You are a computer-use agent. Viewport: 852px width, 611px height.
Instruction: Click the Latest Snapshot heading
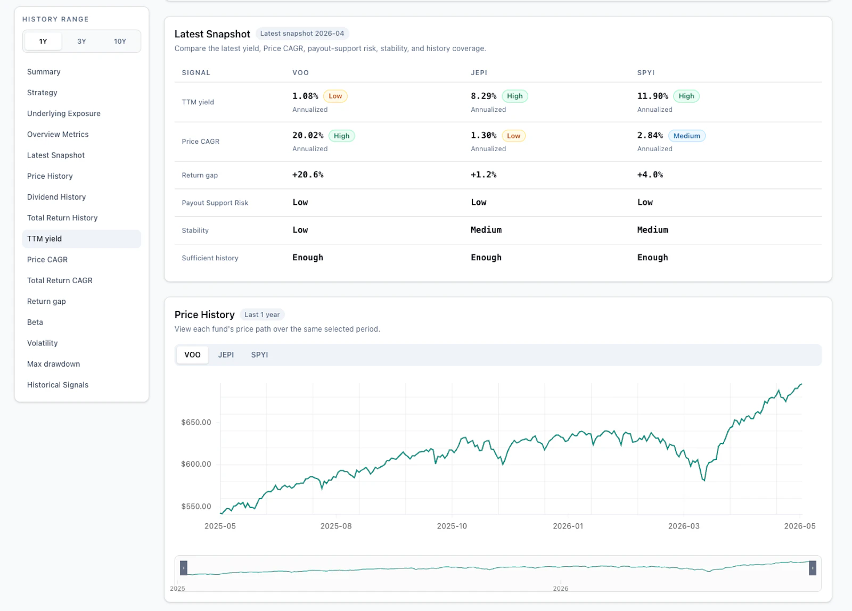tap(212, 34)
